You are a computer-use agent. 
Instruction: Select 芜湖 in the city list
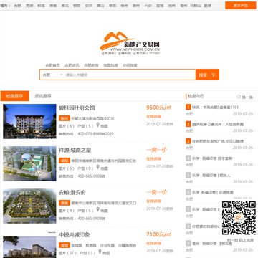[x=29, y=6]
